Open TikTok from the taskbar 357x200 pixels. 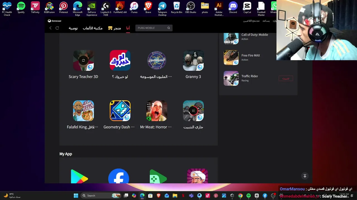click(208, 196)
